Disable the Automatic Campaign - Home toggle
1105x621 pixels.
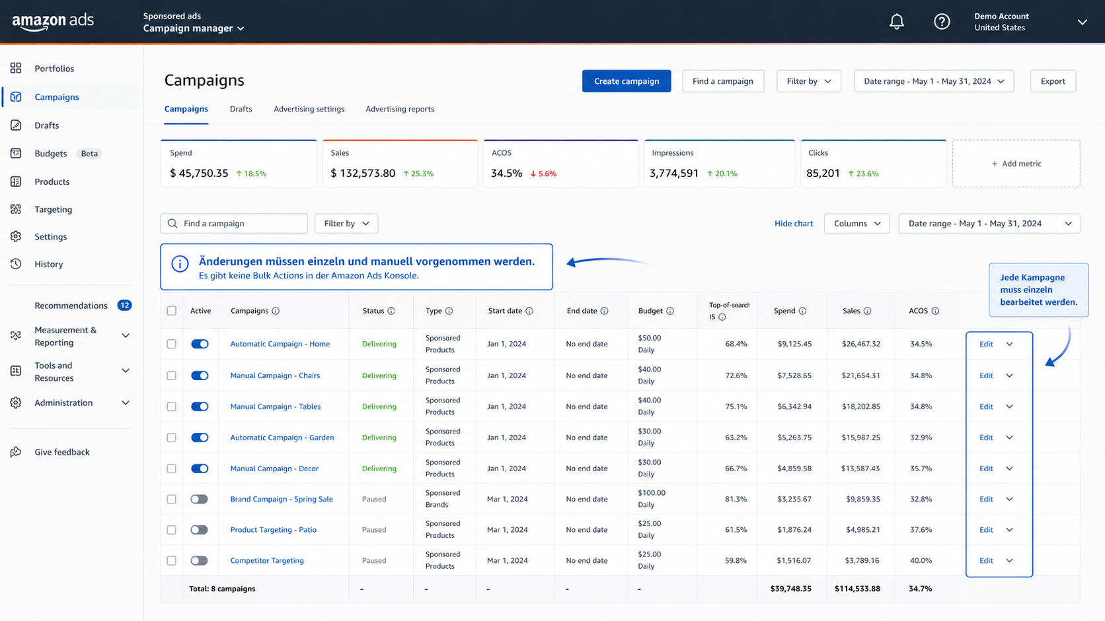click(x=200, y=344)
